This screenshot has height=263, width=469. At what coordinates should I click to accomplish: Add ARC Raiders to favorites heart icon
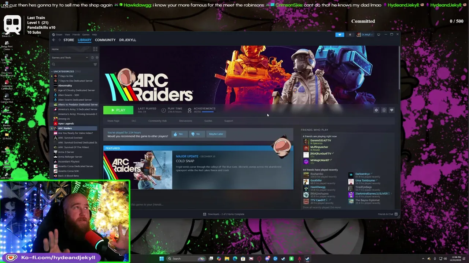point(391,110)
